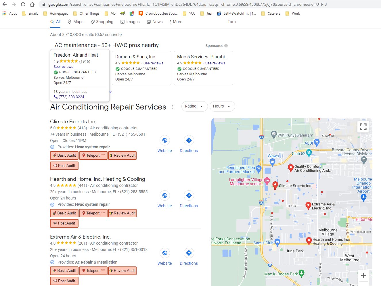Open options menu beside Air Conditioning Repair Services
The image size is (381, 286).
tap(173, 107)
